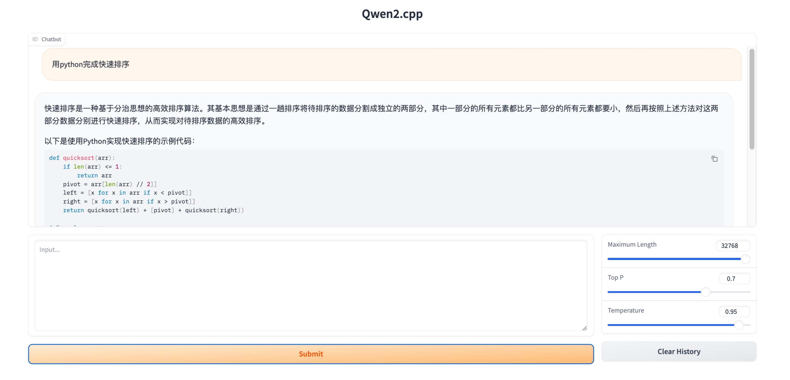Click the return quicksort code line
This screenshot has width=790, height=380.
tap(153, 210)
